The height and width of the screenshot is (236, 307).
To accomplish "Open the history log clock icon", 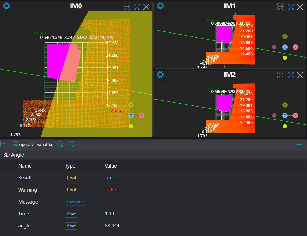I will tap(72, 144).
